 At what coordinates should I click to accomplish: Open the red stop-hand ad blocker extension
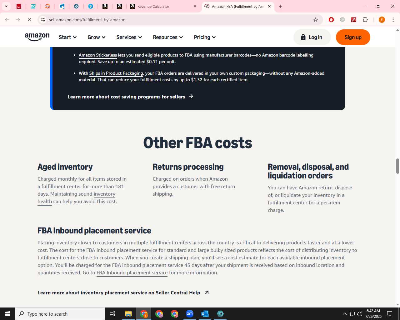pos(331,20)
